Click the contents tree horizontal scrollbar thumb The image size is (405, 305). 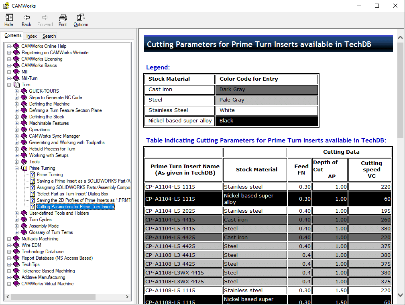pos(53,297)
